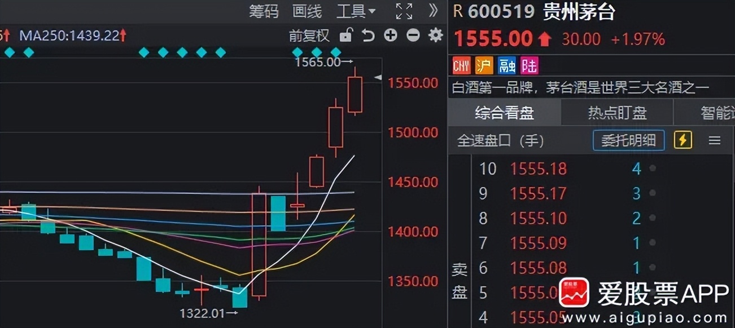Expand panel with double chevron arrow
This screenshot has height=328, width=735.
pyautogui.click(x=433, y=11)
